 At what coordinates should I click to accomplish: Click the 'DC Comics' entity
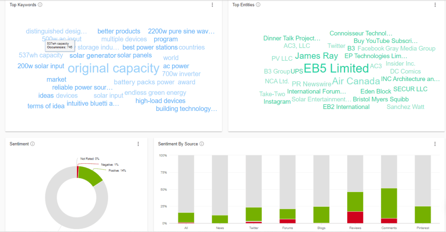[x=406, y=71]
